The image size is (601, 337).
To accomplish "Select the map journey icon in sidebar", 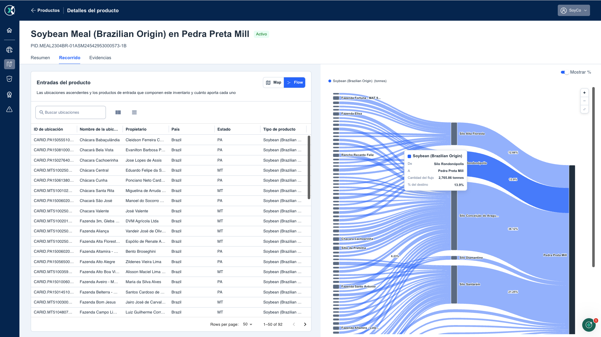I will 9,64.
